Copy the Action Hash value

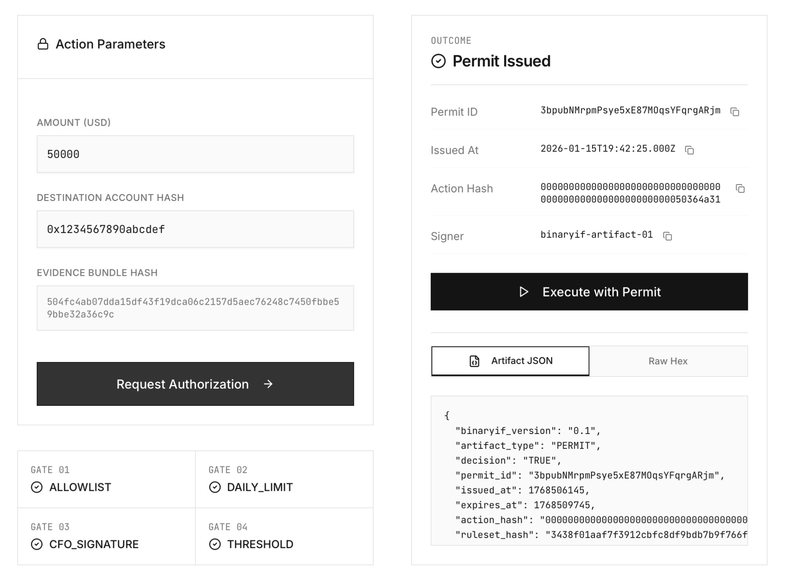[740, 189]
